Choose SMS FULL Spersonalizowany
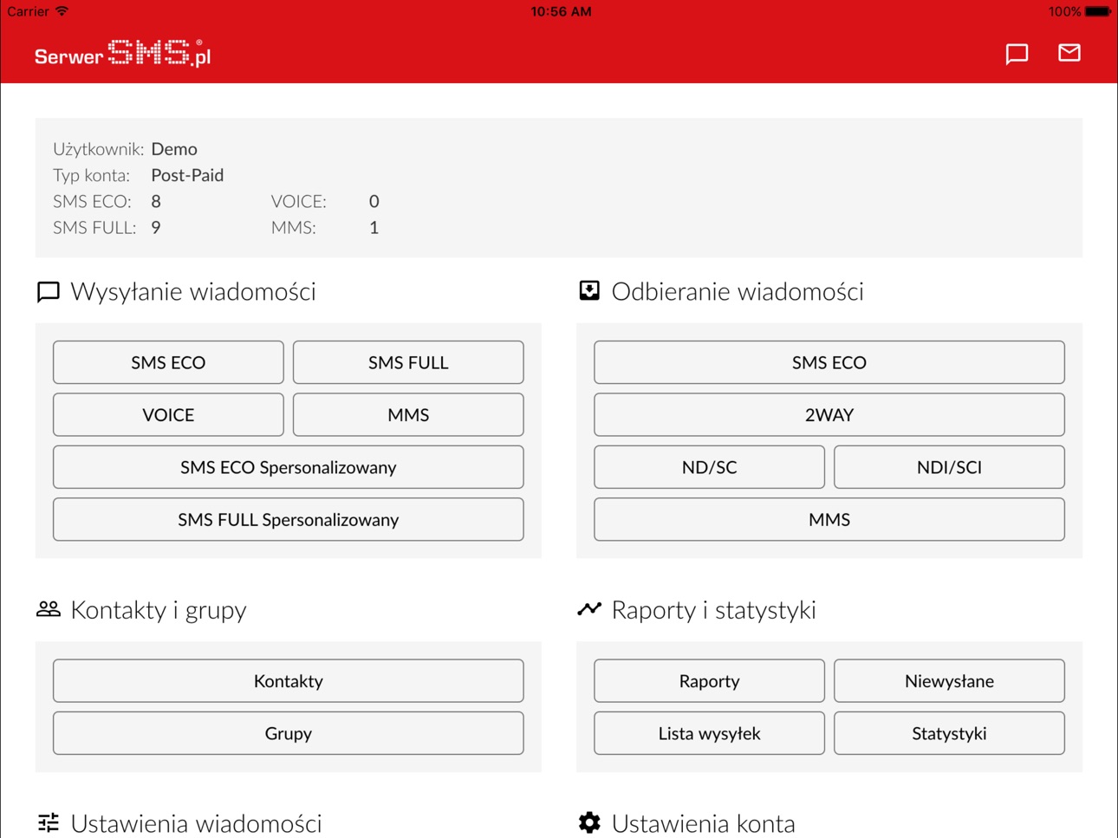The height and width of the screenshot is (838, 1118). [x=289, y=519]
